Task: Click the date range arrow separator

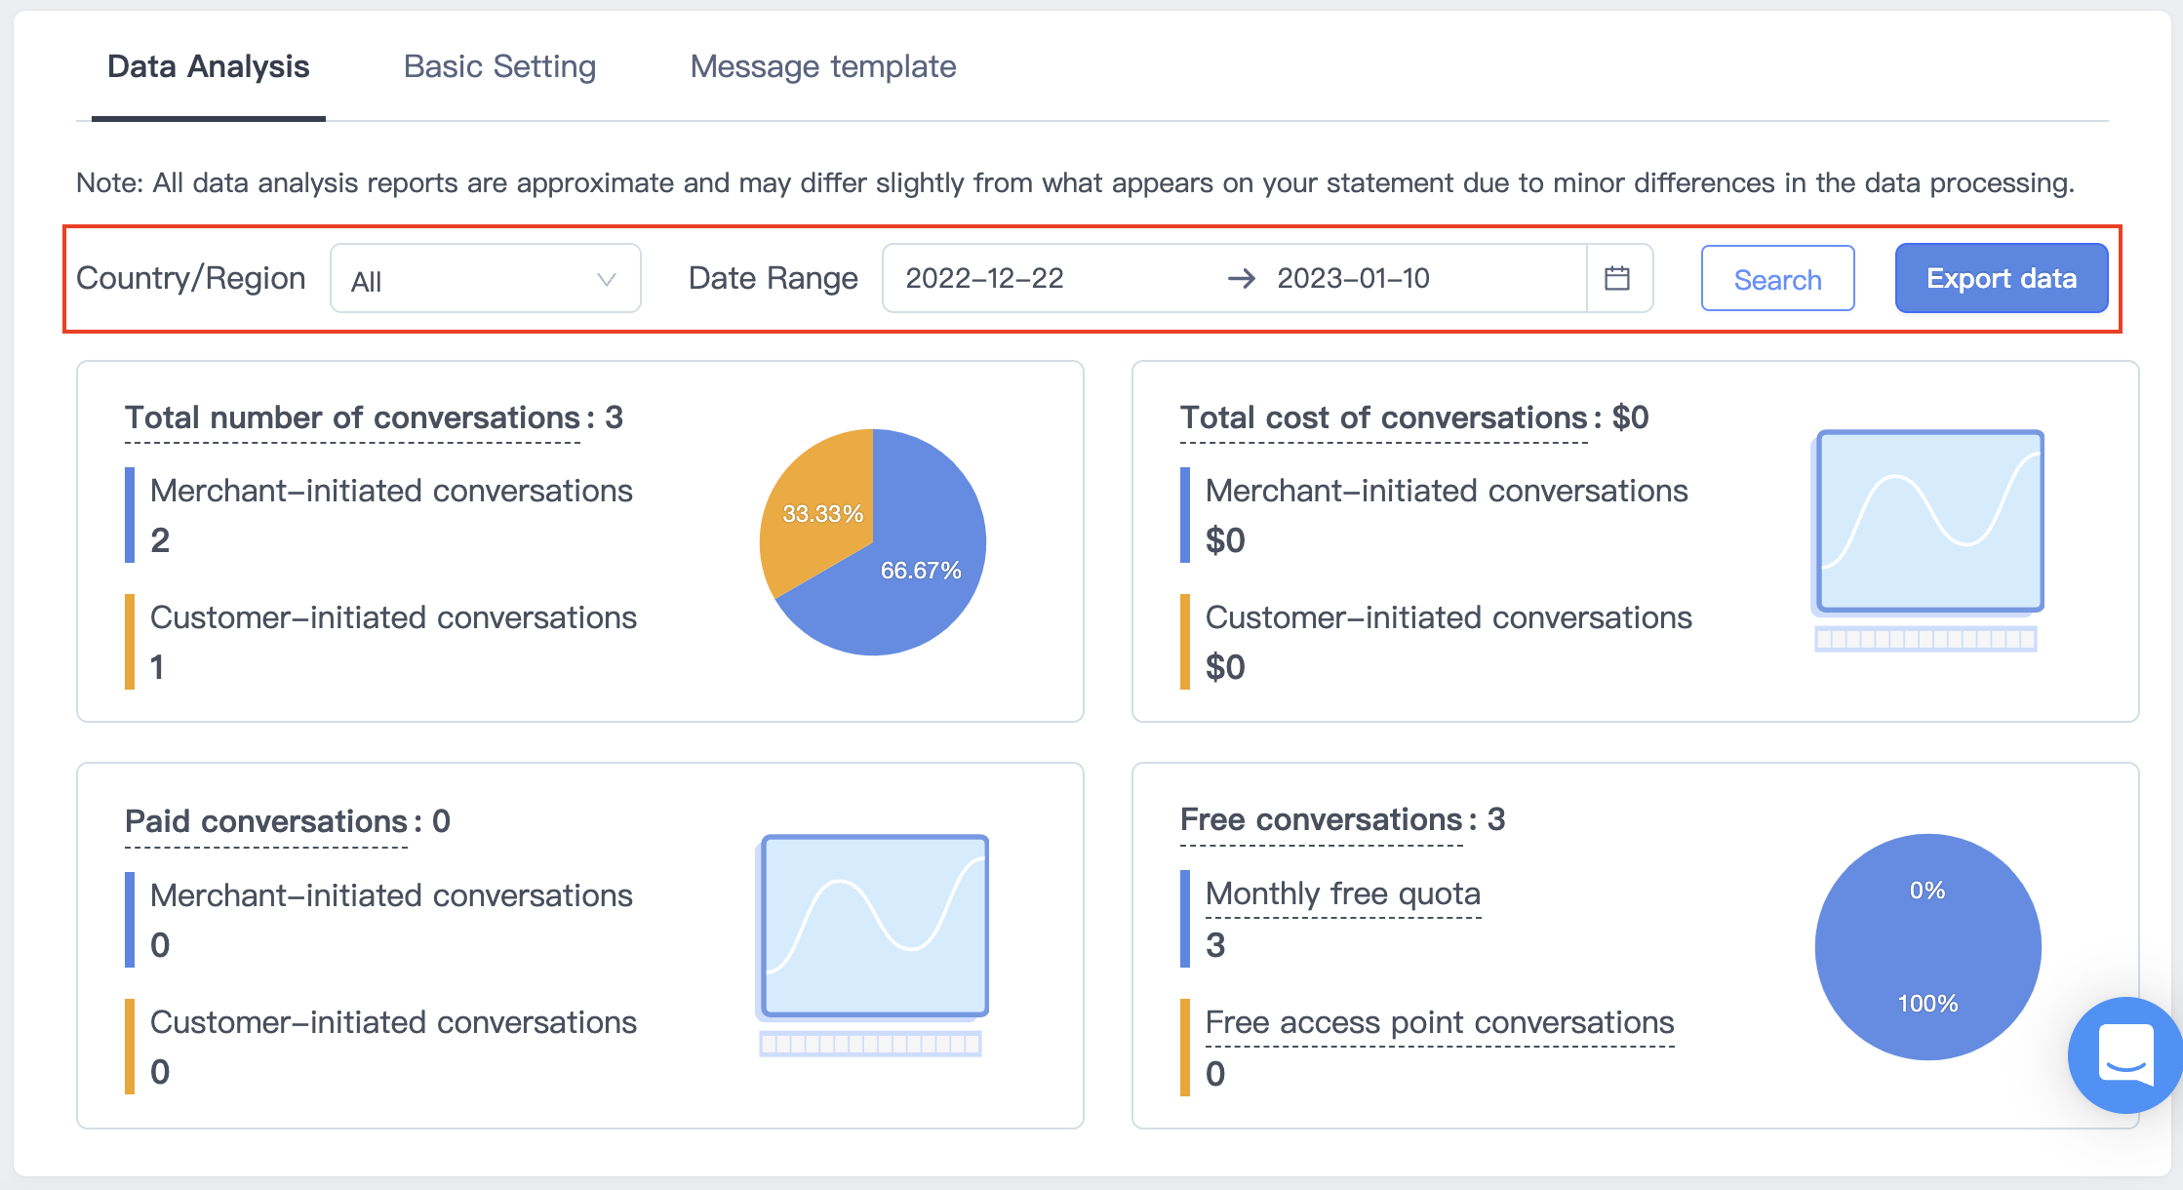Action: pos(1241,279)
